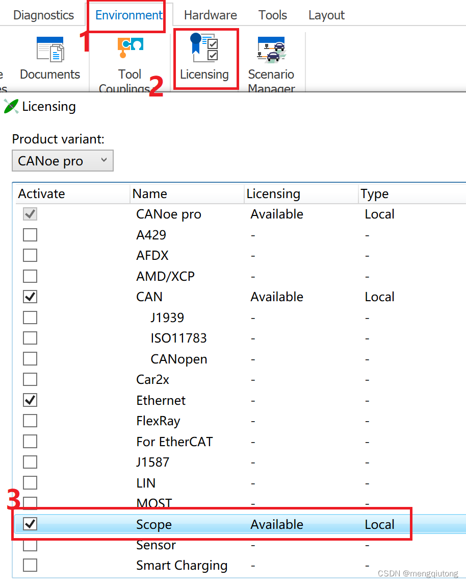Enable the J1587 checkbox

30,462
